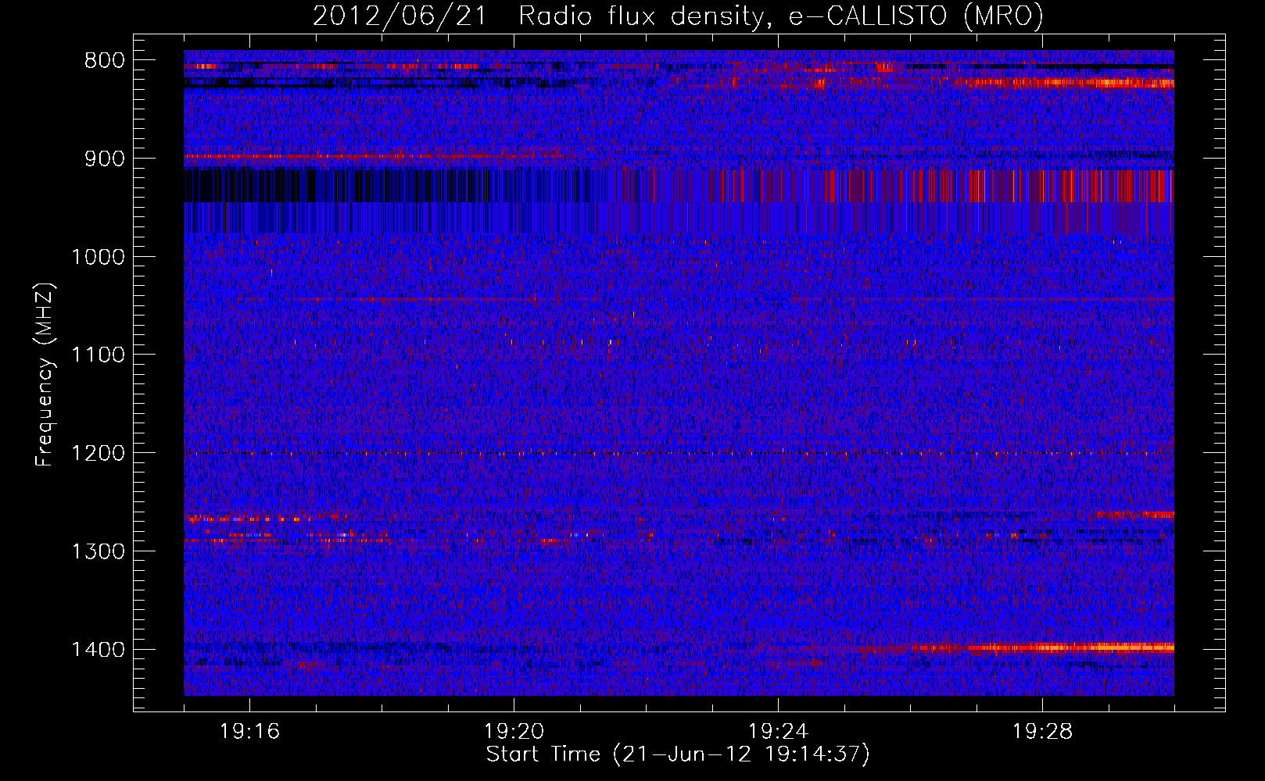Click the 19:16 time tick label
The height and width of the screenshot is (781, 1265).
[x=249, y=732]
